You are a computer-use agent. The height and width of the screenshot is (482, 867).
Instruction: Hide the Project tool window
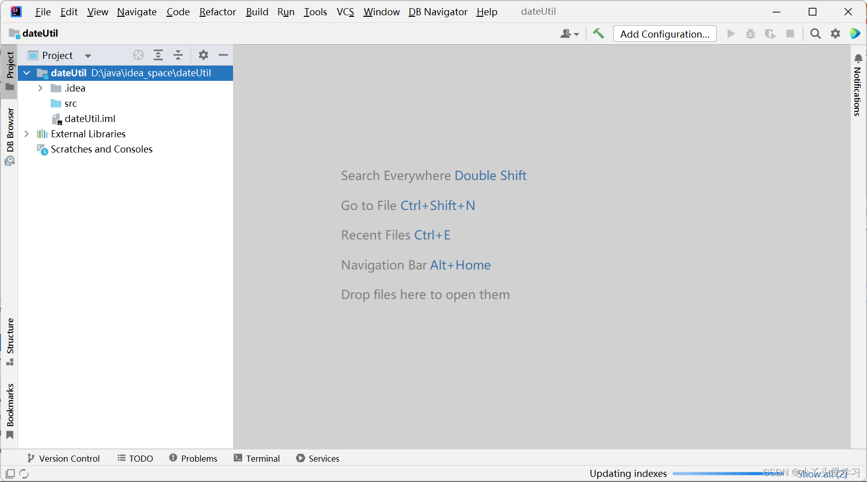[223, 55]
